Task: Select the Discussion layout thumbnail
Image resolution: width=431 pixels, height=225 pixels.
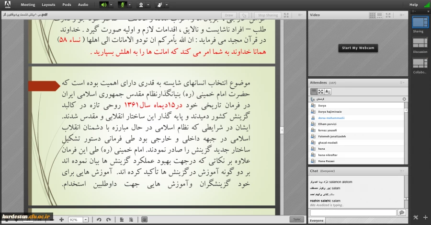Action: click(420, 43)
